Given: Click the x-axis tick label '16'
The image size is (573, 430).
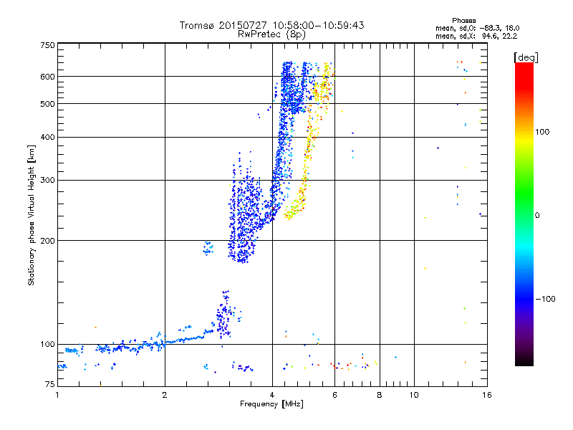Looking at the screenshot, I should tap(487, 395).
